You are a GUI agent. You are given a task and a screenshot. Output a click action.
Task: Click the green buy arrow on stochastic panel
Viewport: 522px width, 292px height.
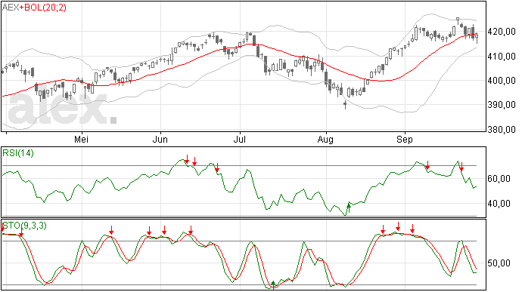tap(273, 284)
